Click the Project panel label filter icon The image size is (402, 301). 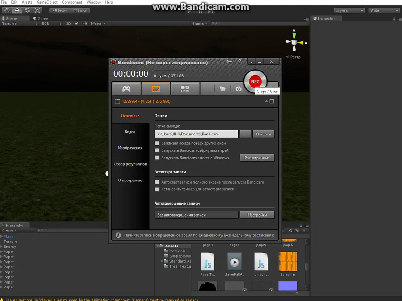click(297, 230)
